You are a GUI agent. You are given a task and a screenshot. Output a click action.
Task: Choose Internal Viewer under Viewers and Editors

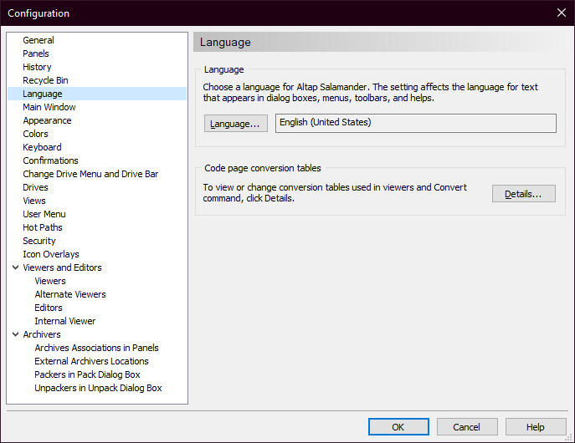(65, 321)
